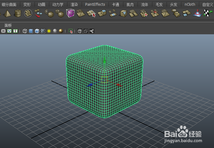Click the patches icon with blue square face
Viewport: 214px width, 148px height.
[x=186, y=13]
